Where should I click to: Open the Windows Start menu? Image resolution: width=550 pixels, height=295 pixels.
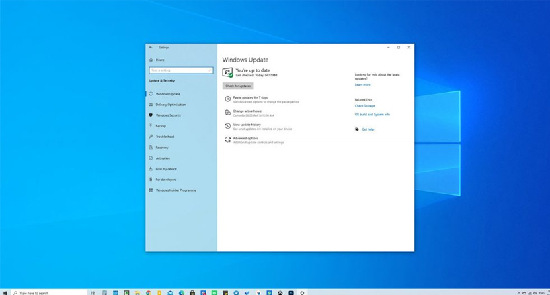click(x=5, y=292)
